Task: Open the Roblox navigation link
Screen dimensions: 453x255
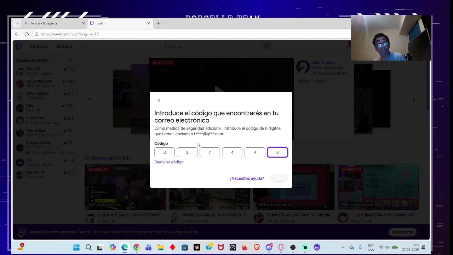Action: [x=64, y=46]
